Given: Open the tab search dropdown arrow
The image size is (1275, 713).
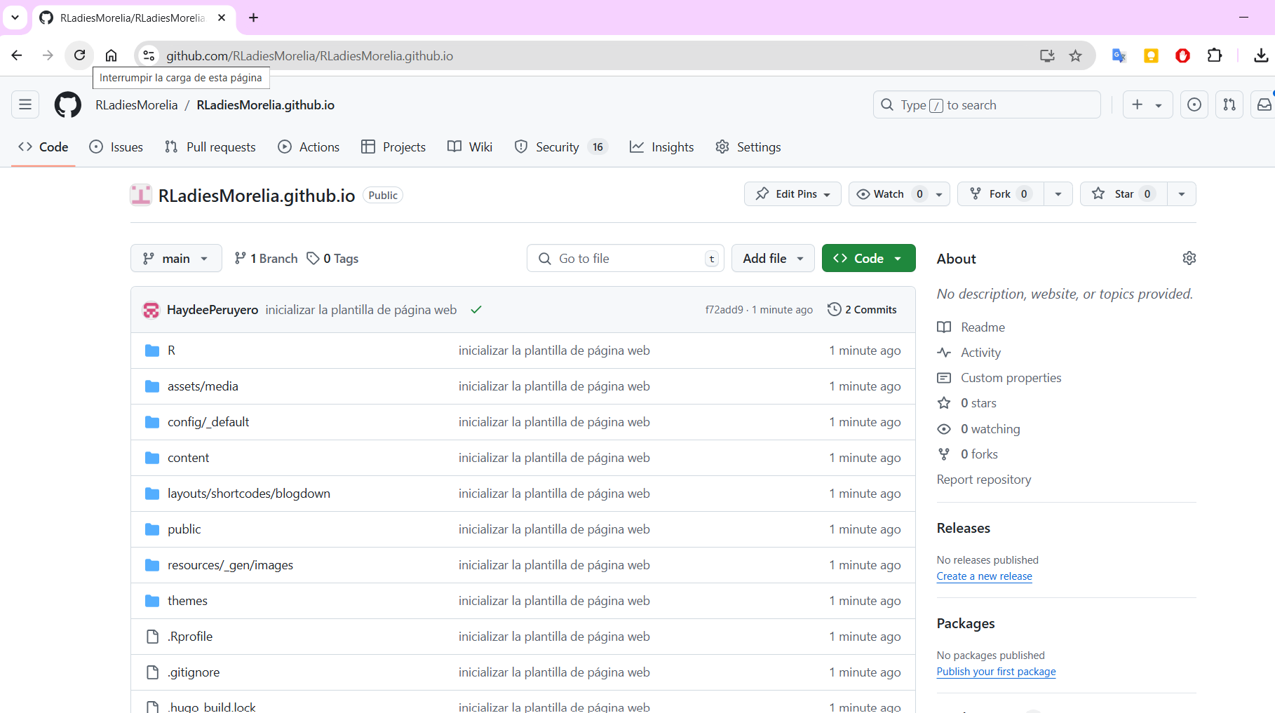Looking at the screenshot, I should coord(15,18).
